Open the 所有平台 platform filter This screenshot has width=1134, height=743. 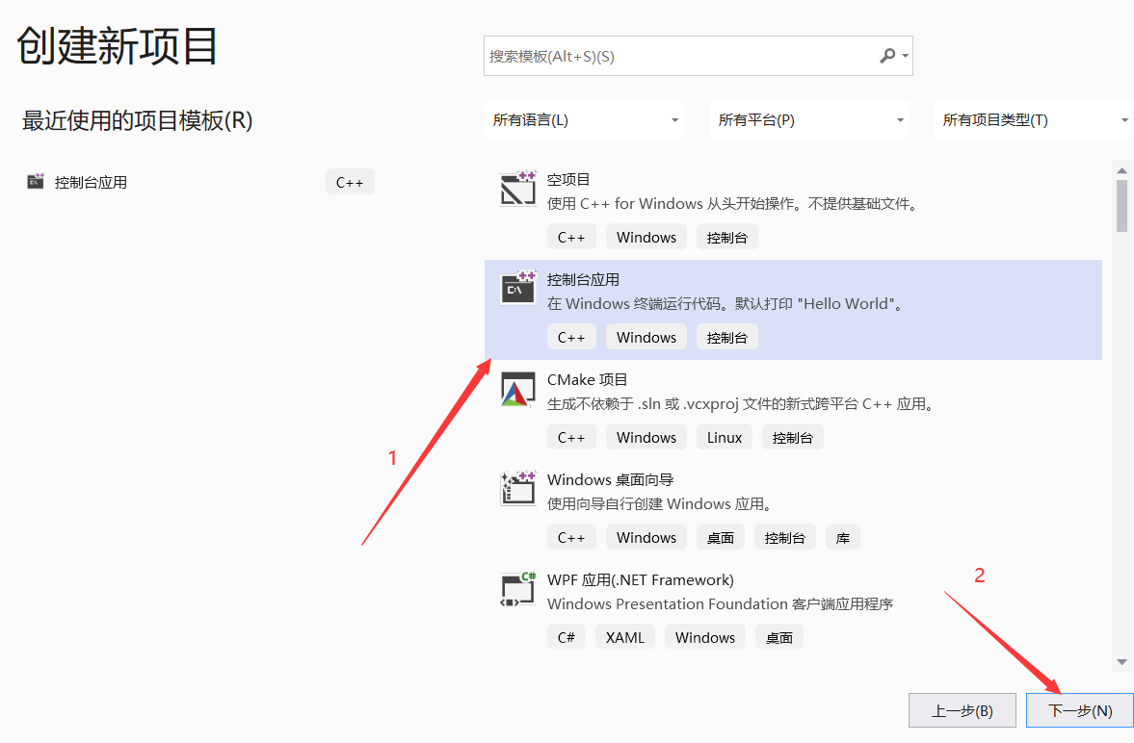(x=808, y=120)
